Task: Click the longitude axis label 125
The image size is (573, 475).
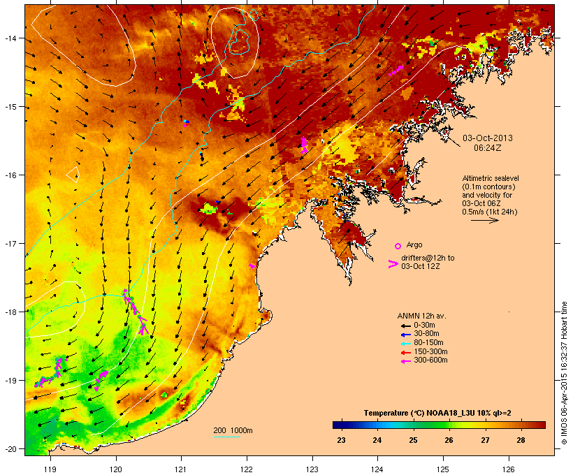Action: tap(443, 469)
